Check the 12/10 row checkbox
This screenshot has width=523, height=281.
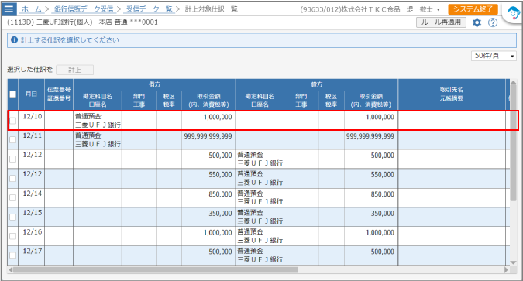(13, 121)
